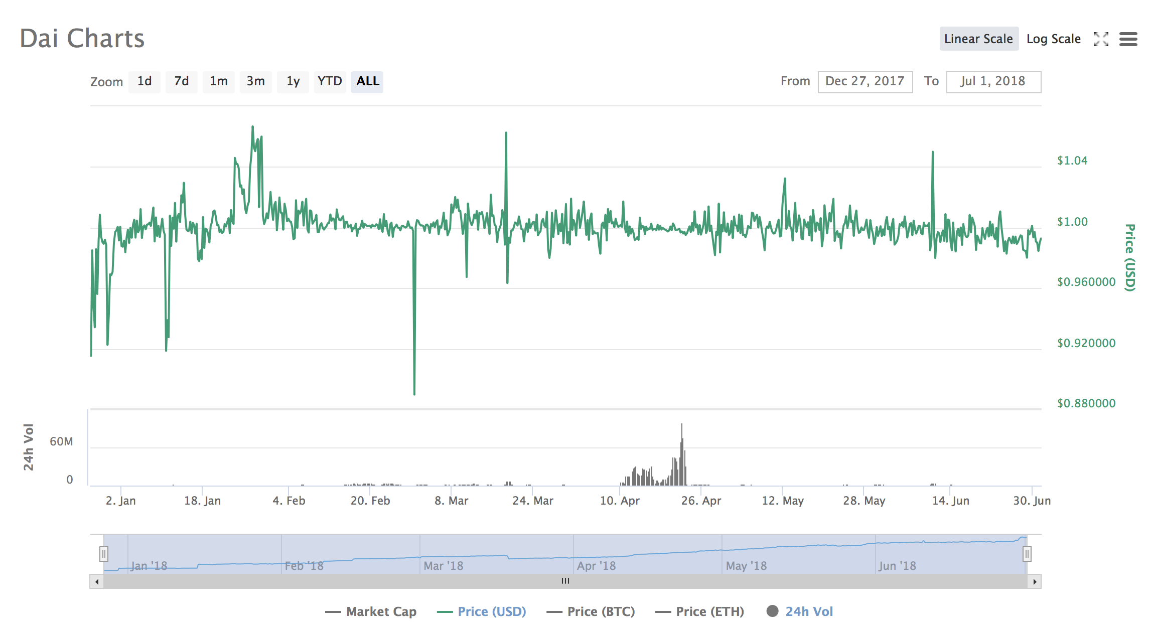Image resolution: width=1151 pixels, height=623 pixels.
Task: Grab the left navigator range handle
Action: point(103,554)
